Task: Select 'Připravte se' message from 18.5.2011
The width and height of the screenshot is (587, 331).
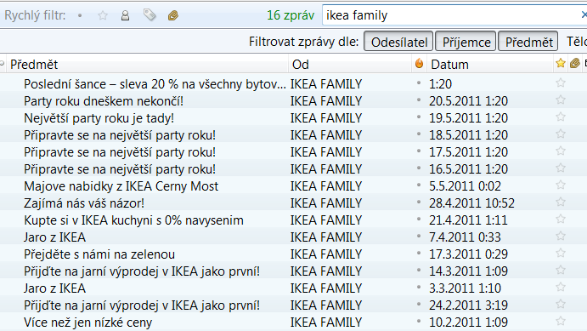Action: pyautogui.click(x=120, y=135)
